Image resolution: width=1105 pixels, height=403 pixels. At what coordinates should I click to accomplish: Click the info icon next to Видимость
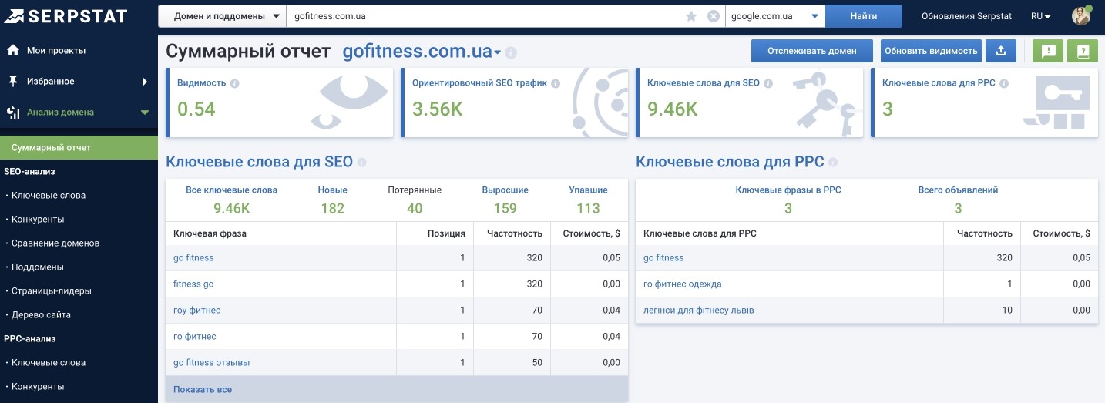pyautogui.click(x=234, y=83)
